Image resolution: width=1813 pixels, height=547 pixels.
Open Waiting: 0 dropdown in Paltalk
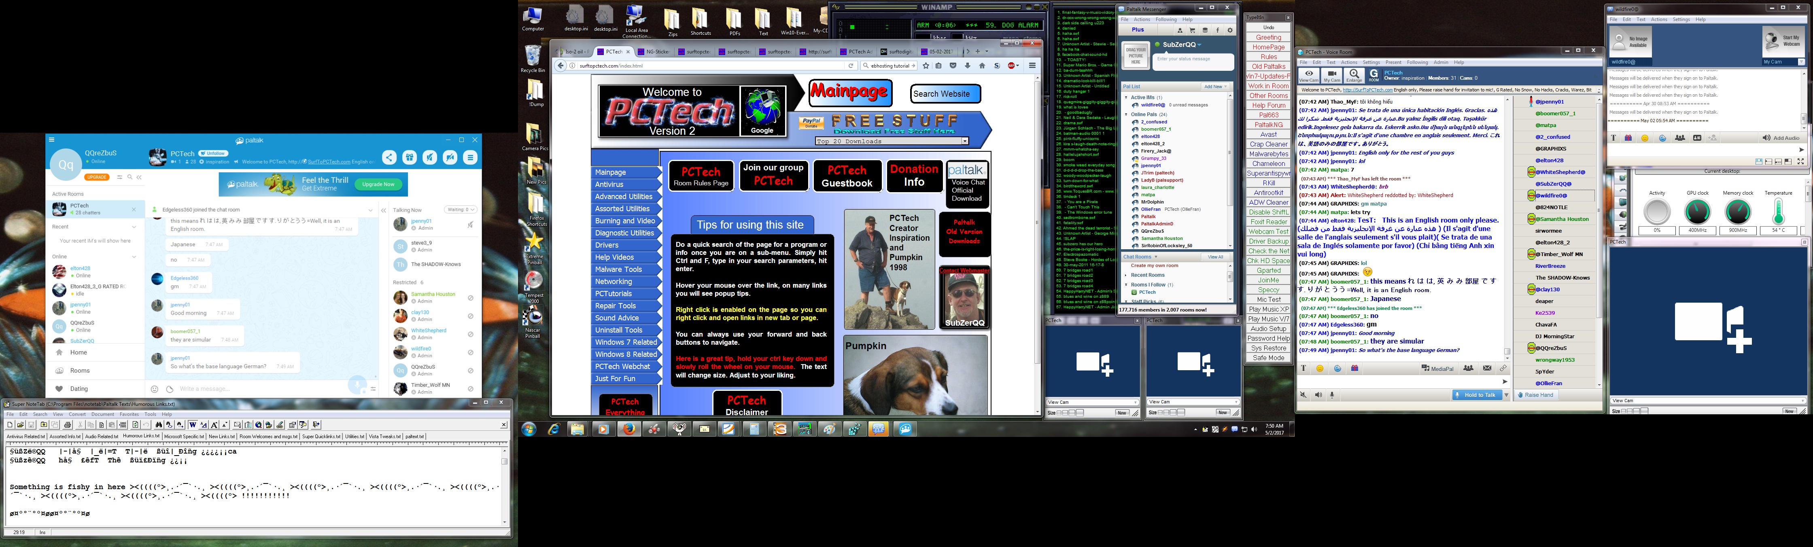coord(460,210)
